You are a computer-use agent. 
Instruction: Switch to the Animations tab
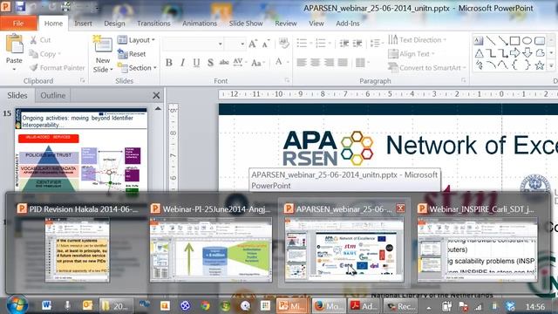coord(200,24)
